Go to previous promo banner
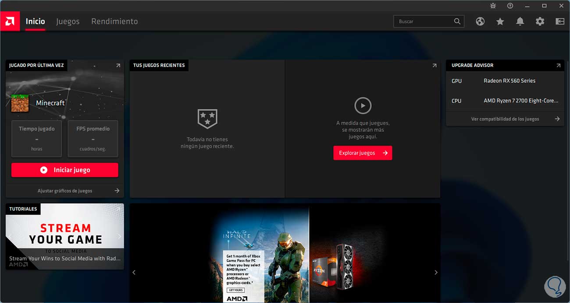The height and width of the screenshot is (303, 570). (x=134, y=272)
